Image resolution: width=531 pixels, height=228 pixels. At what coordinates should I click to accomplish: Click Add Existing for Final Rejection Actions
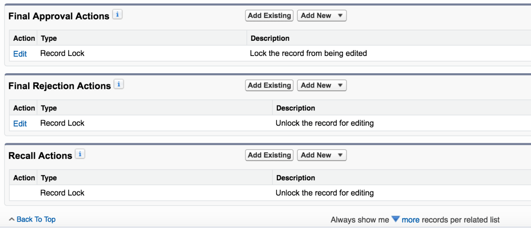click(269, 85)
